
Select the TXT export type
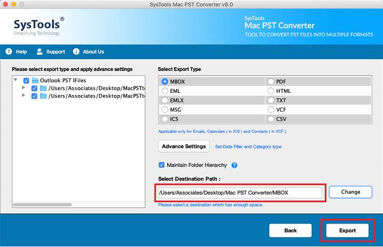click(271, 100)
